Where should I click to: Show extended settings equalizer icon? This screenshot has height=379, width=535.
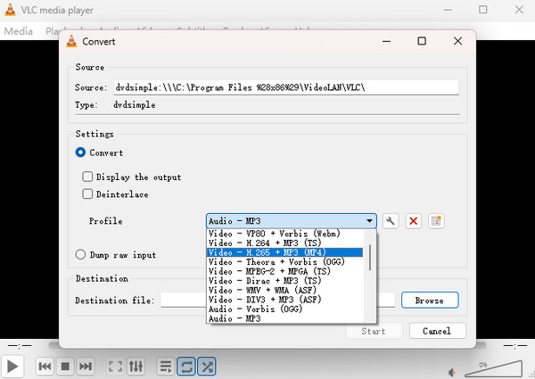click(x=136, y=367)
